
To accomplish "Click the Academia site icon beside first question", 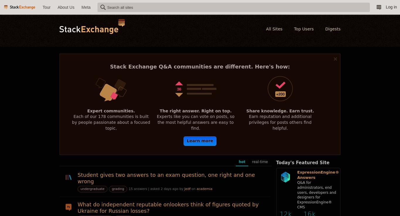I will click(x=69, y=177).
